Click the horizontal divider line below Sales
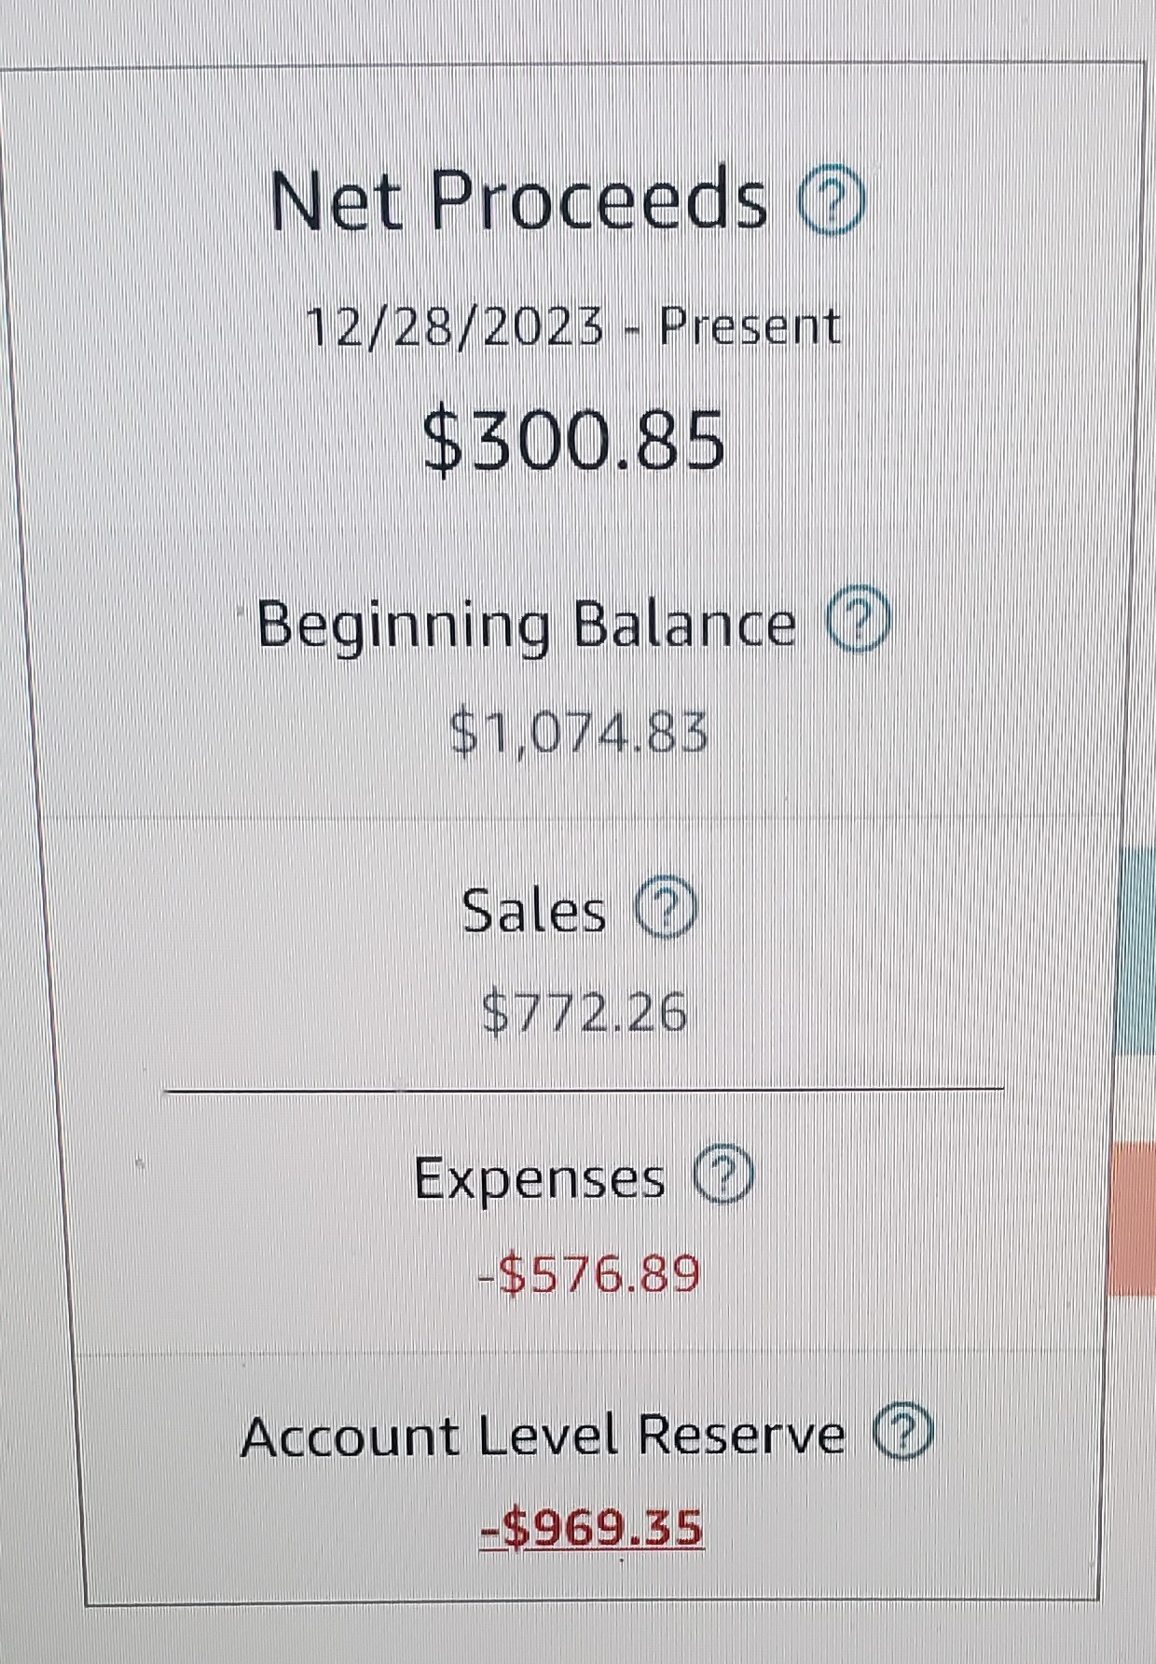The image size is (1156, 1664). (584, 1087)
